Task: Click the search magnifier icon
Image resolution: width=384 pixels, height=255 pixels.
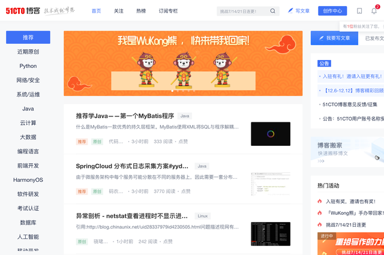Action: point(272,11)
